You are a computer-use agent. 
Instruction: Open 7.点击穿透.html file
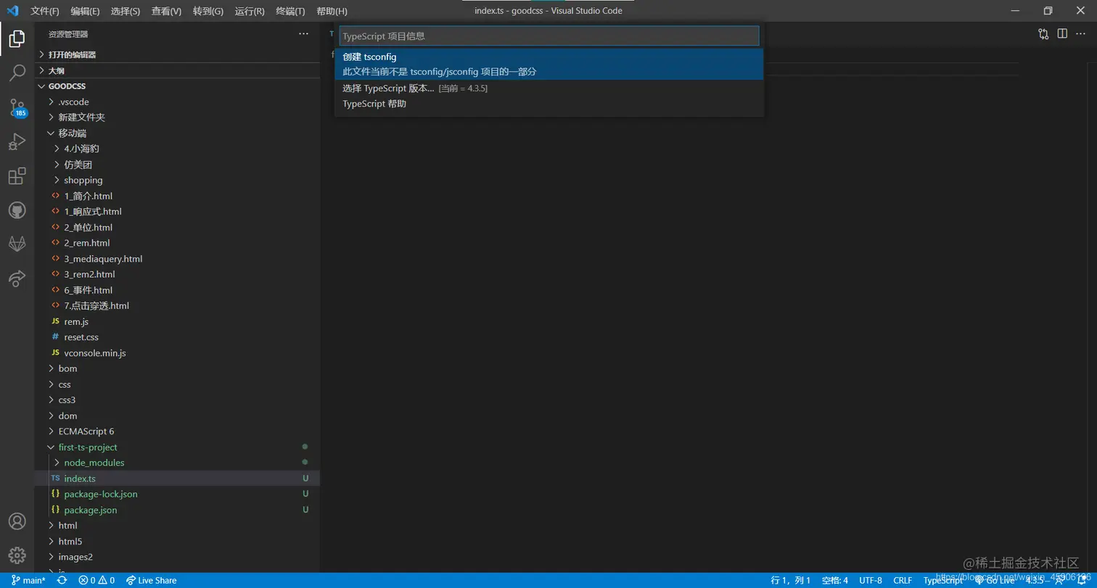[178, 306]
